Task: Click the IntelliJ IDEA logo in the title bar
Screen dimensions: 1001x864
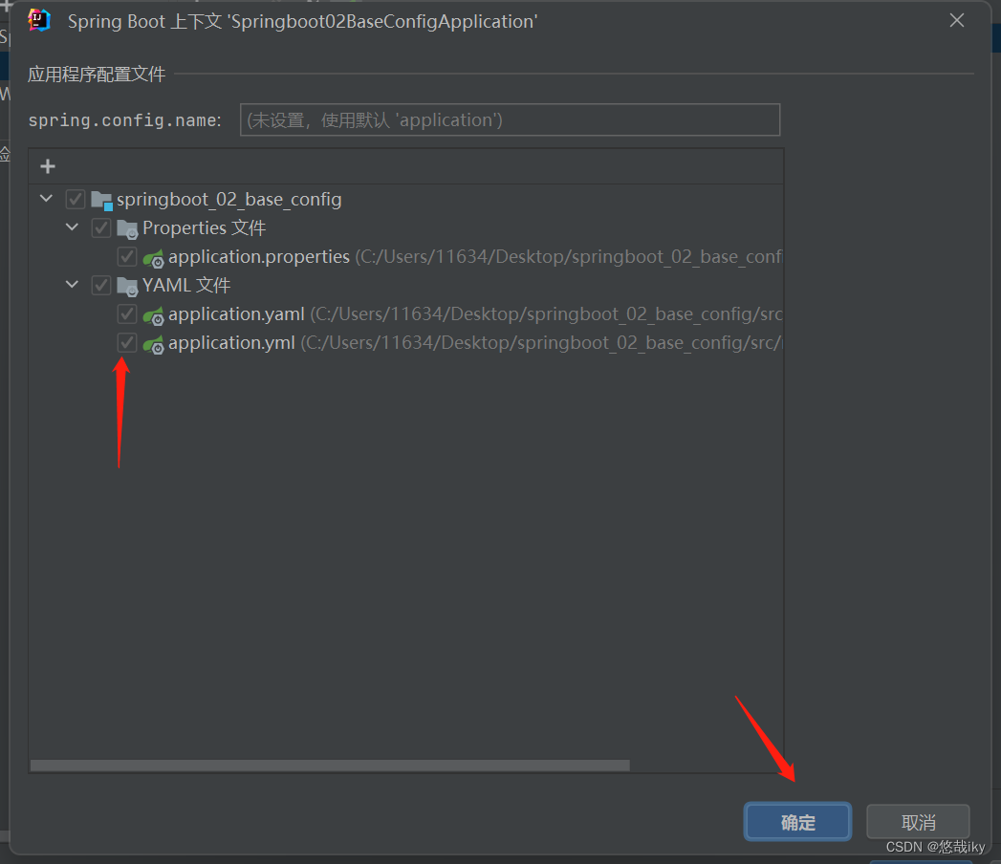Action: (x=39, y=20)
